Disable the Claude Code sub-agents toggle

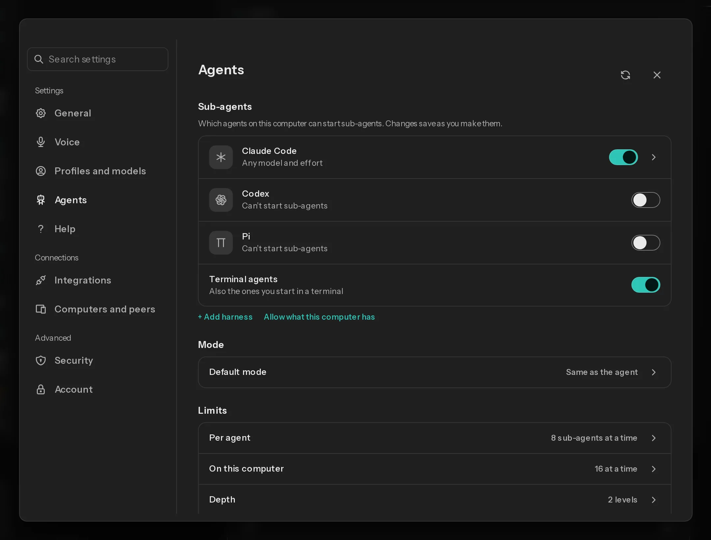[x=623, y=157]
